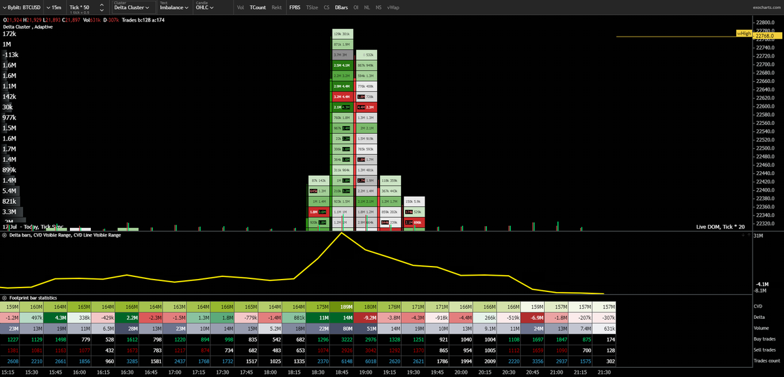
Task: Select the 3222 buy trades cell
Action: pyautogui.click(x=342, y=339)
